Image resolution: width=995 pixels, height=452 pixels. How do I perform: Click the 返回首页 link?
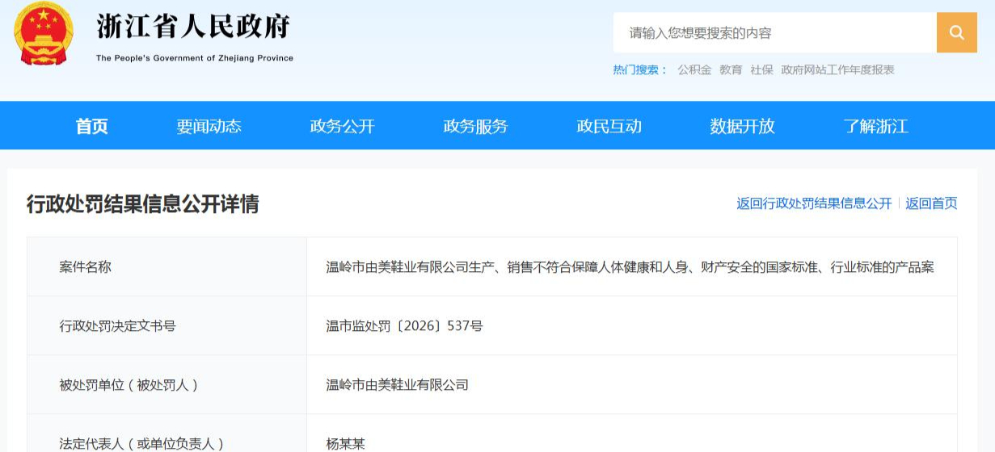click(931, 203)
